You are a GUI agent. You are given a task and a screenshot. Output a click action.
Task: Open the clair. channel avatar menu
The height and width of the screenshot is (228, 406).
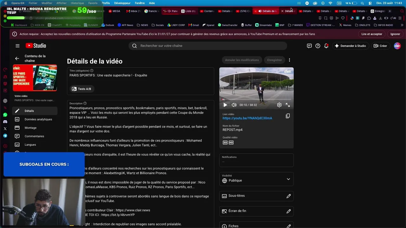[x=397, y=46]
